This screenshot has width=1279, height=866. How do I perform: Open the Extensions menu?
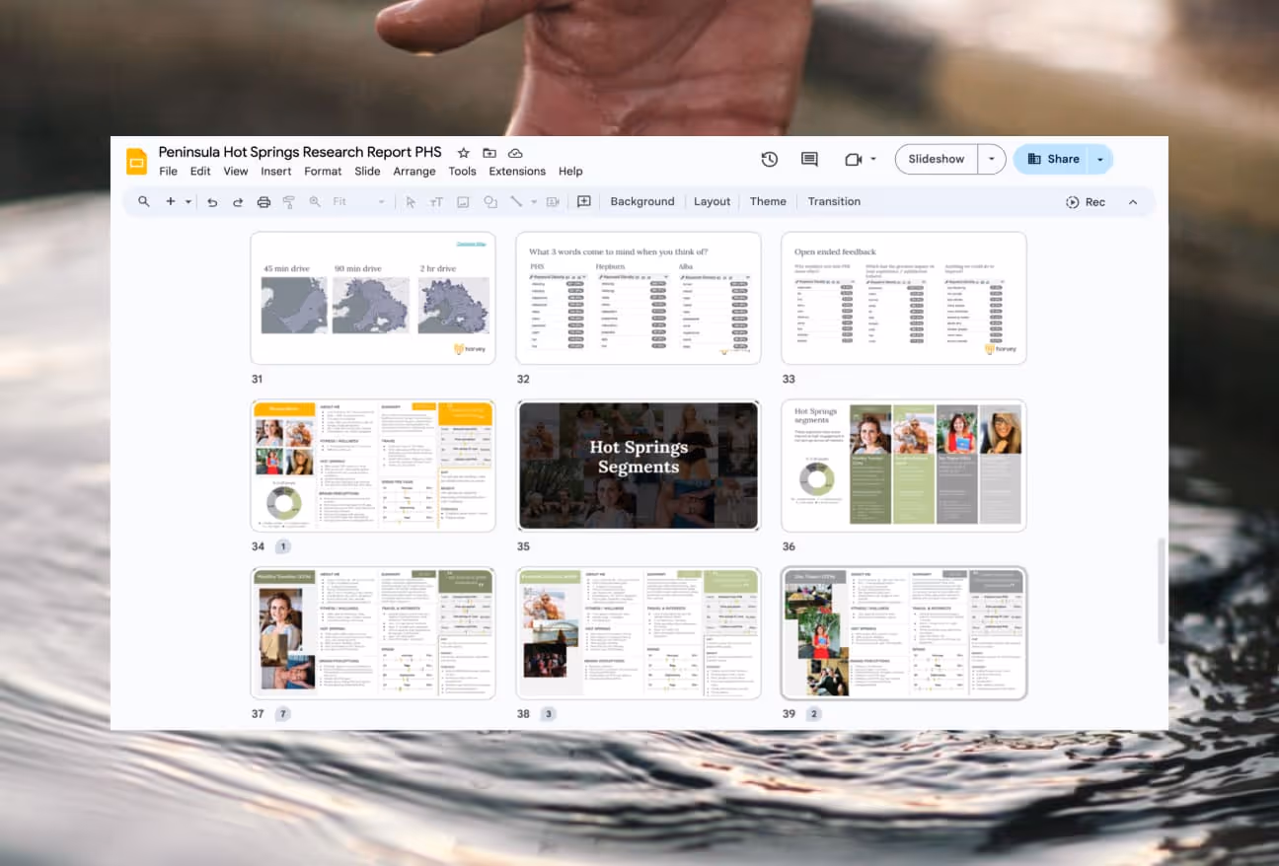coord(517,171)
